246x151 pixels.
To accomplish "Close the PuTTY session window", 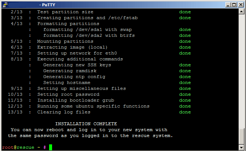I will point(241,5).
